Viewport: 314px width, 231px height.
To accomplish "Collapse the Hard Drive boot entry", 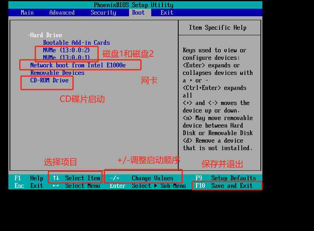I will [45, 35].
